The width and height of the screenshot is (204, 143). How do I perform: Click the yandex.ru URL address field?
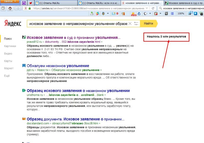tap(89, 8)
